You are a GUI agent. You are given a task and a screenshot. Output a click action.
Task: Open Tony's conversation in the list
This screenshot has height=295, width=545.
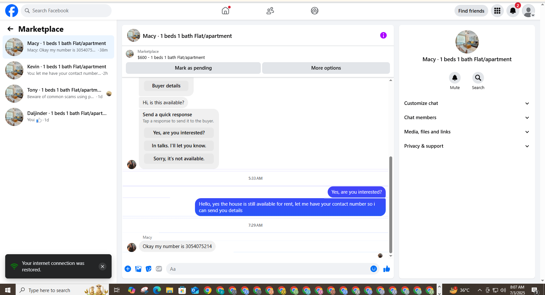[58, 94]
